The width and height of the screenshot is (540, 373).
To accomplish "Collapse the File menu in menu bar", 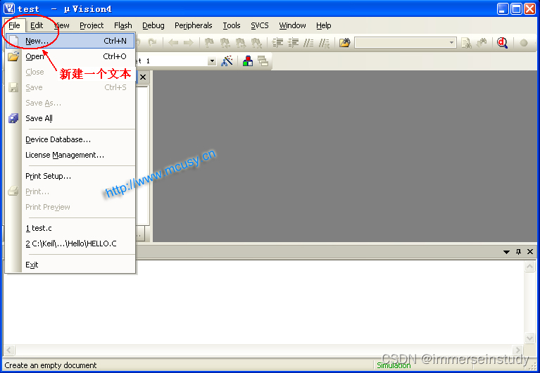I will [x=14, y=25].
